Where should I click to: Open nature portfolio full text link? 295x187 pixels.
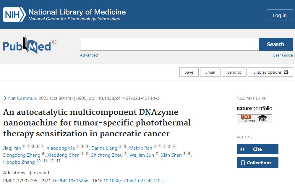(255, 108)
